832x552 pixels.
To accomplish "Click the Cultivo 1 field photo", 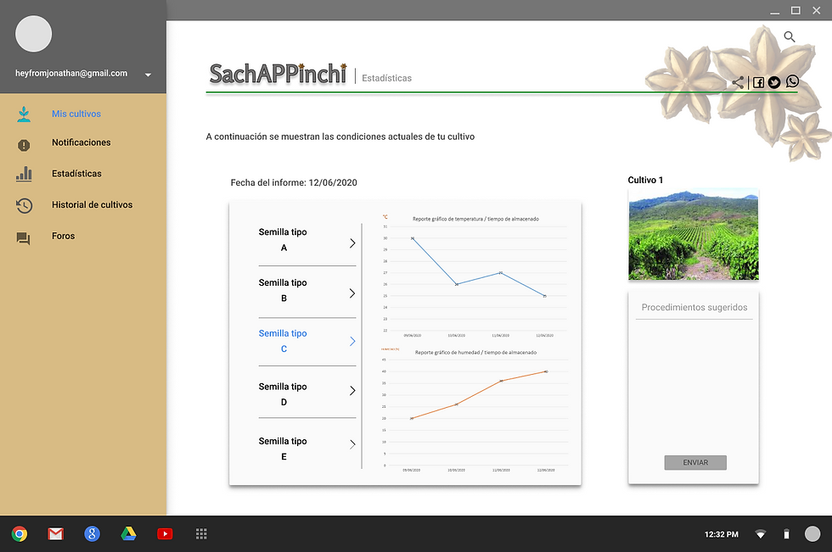I will coord(694,234).
